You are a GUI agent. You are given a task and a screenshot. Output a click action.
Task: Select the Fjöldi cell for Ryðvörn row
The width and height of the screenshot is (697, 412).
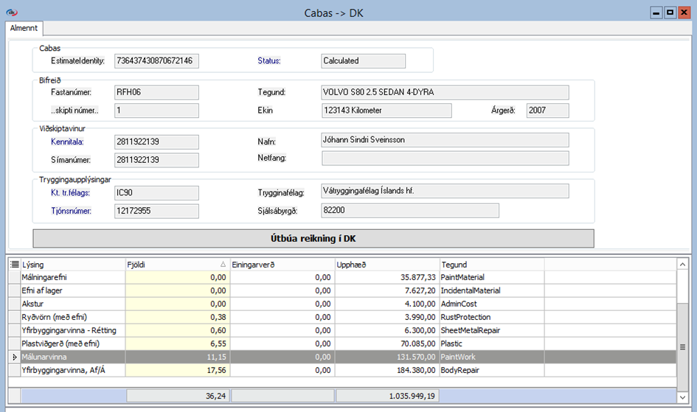pos(178,317)
